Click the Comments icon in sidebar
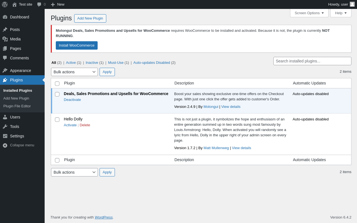Image resolution: width=357 pixels, height=223 pixels. [x=5, y=58]
